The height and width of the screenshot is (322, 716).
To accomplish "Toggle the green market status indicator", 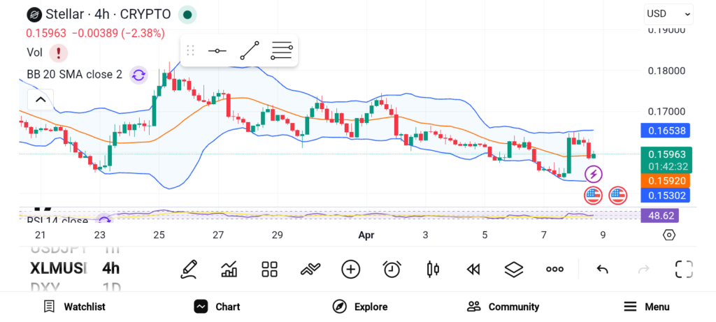I will 187,14.
